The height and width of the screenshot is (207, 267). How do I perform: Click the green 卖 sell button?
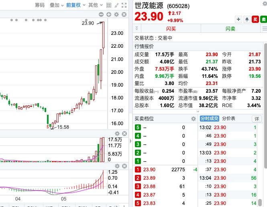click(x=263, y=19)
